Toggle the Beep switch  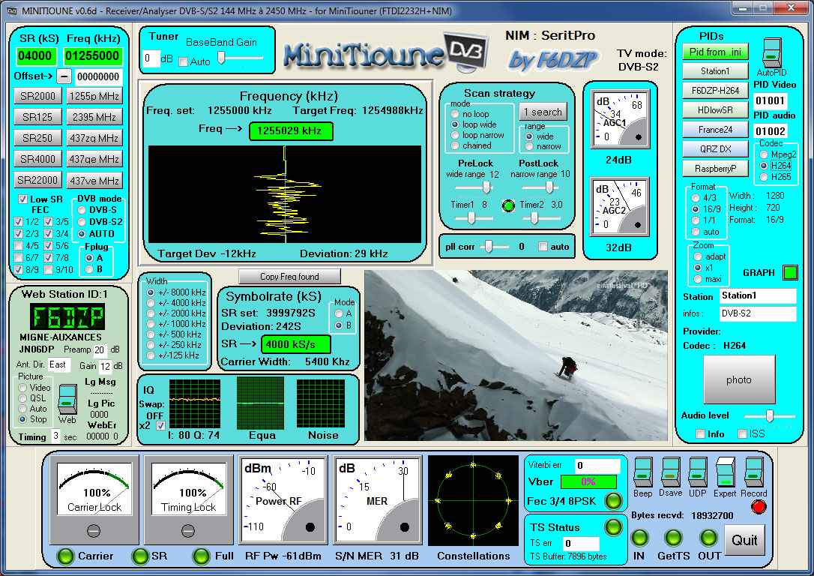click(x=642, y=472)
